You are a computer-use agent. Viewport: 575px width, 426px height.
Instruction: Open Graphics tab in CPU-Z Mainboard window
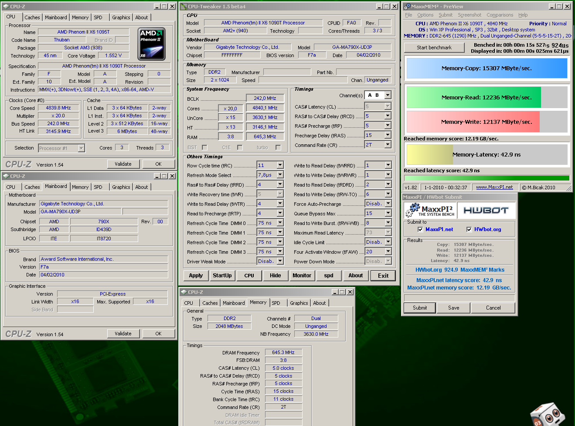point(121,187)
